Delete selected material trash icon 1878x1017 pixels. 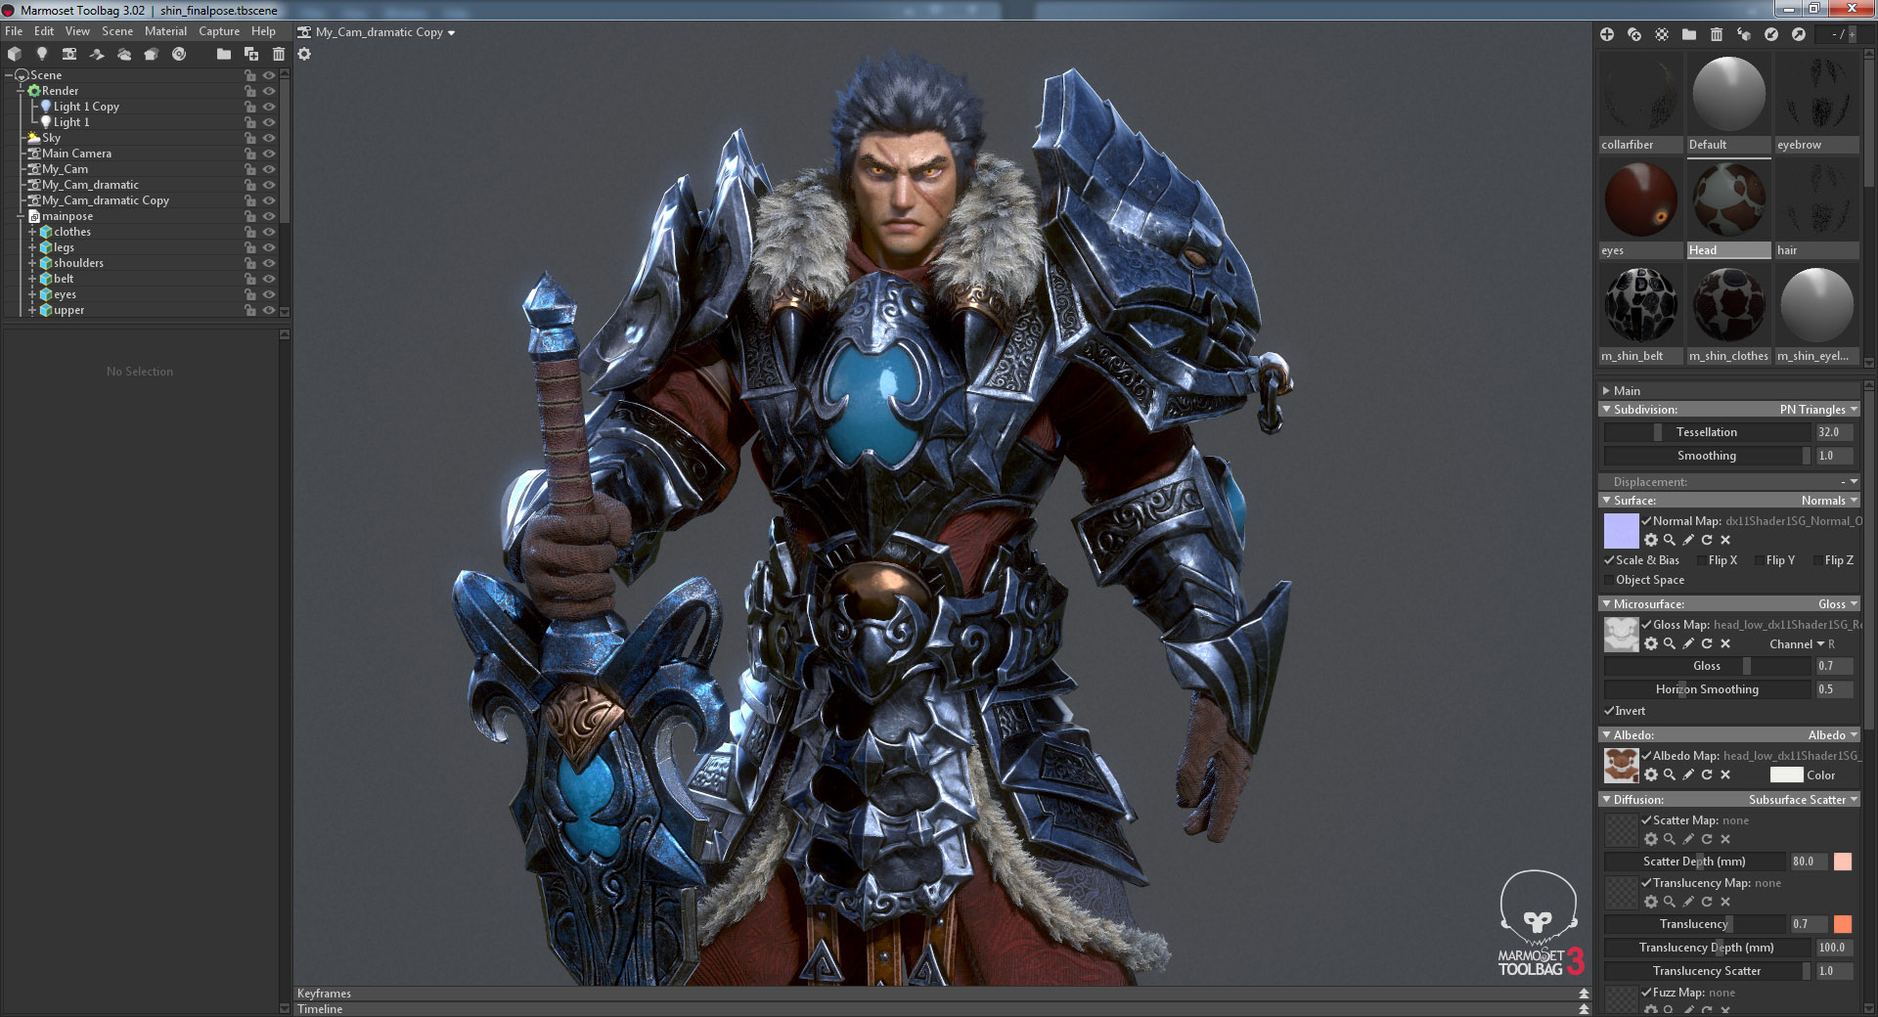click(x=1717, y=34)
